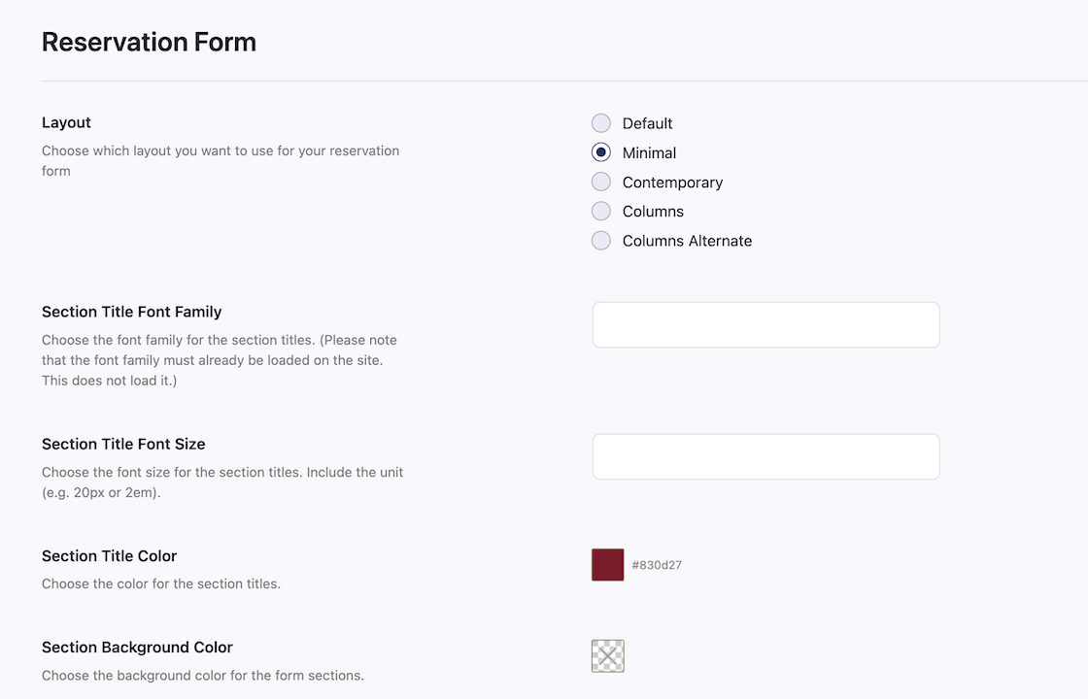This screenshot has width=1088, height=699.
Task: Click the Minimal label text
Action: (649, 152)
